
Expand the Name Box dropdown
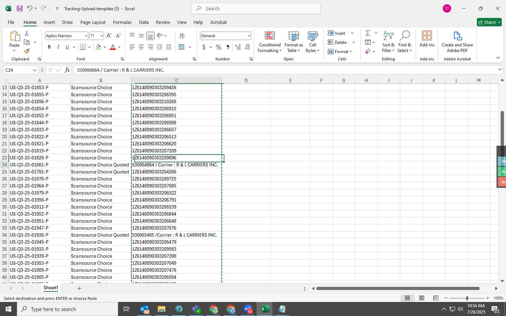click(x=34, y=70)
